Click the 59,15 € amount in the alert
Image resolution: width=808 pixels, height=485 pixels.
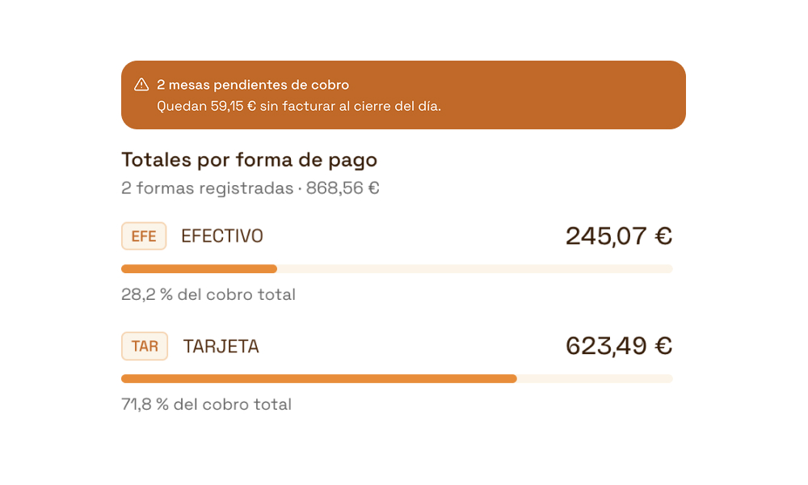(x=233, y=106)
